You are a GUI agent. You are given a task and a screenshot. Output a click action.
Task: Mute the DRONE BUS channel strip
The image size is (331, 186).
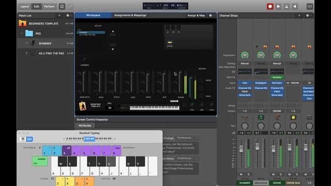[290, 175]
